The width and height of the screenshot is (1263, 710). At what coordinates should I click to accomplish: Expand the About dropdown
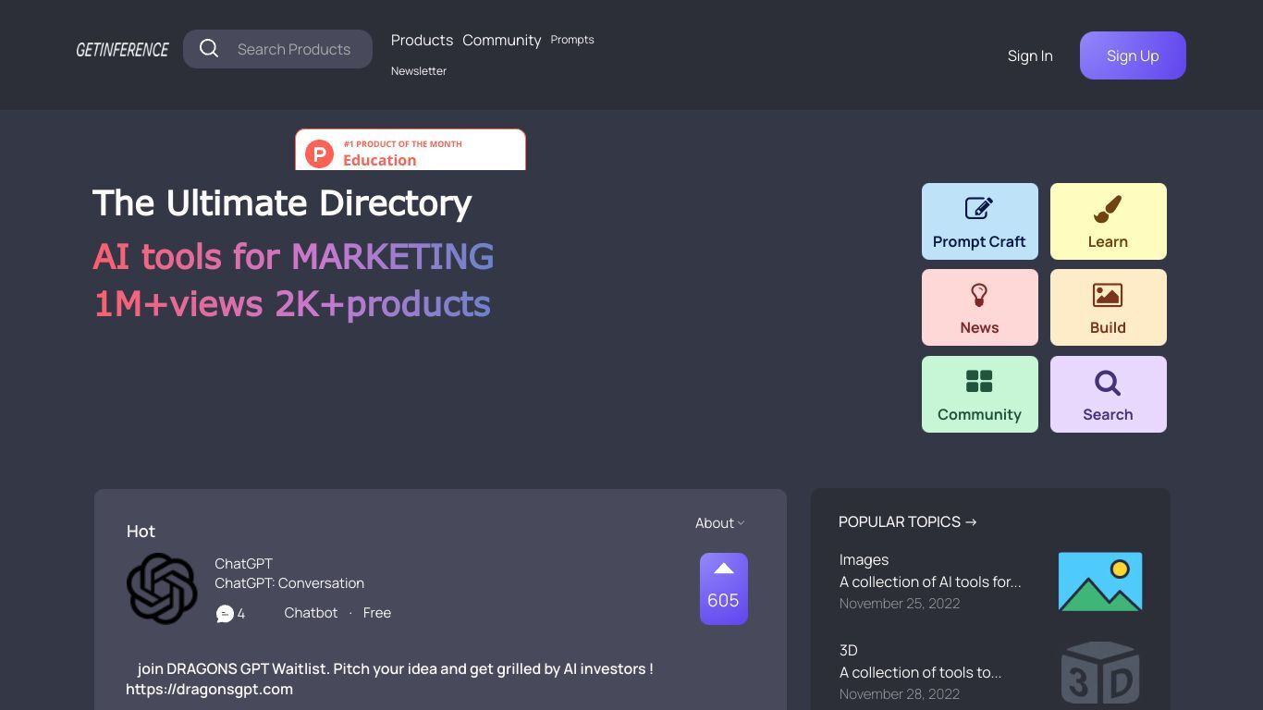(720, 523)
